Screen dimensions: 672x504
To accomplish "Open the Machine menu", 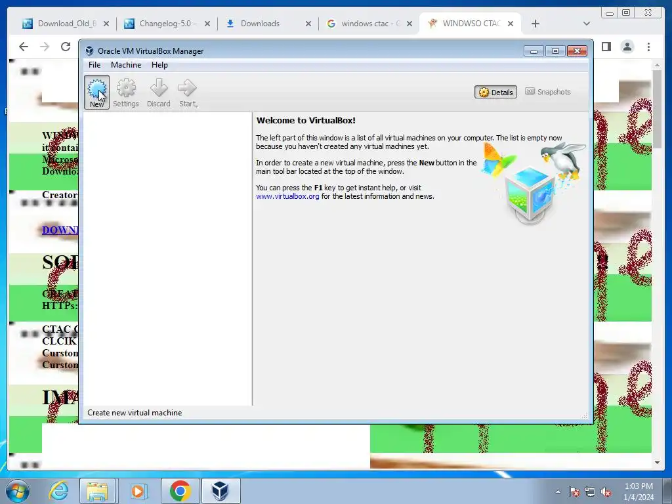I will point(126,65).
